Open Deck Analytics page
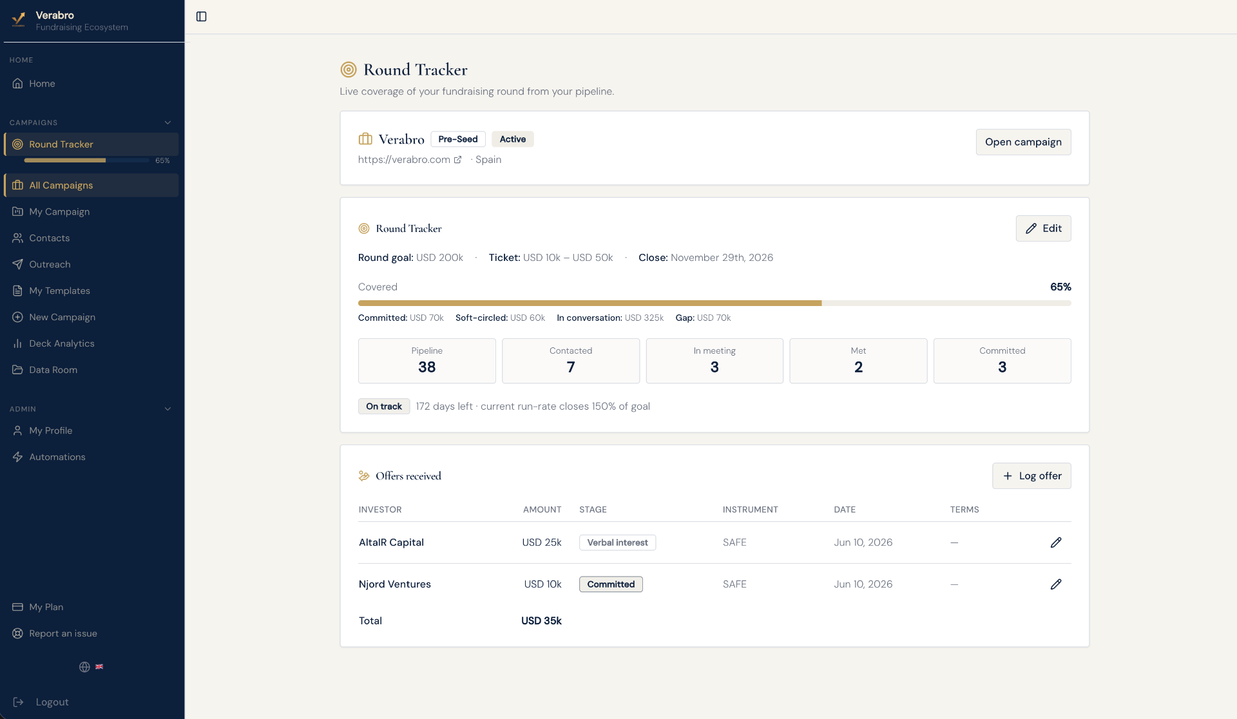The width and height of the screenshot is (1237, 719). point(91,344)
